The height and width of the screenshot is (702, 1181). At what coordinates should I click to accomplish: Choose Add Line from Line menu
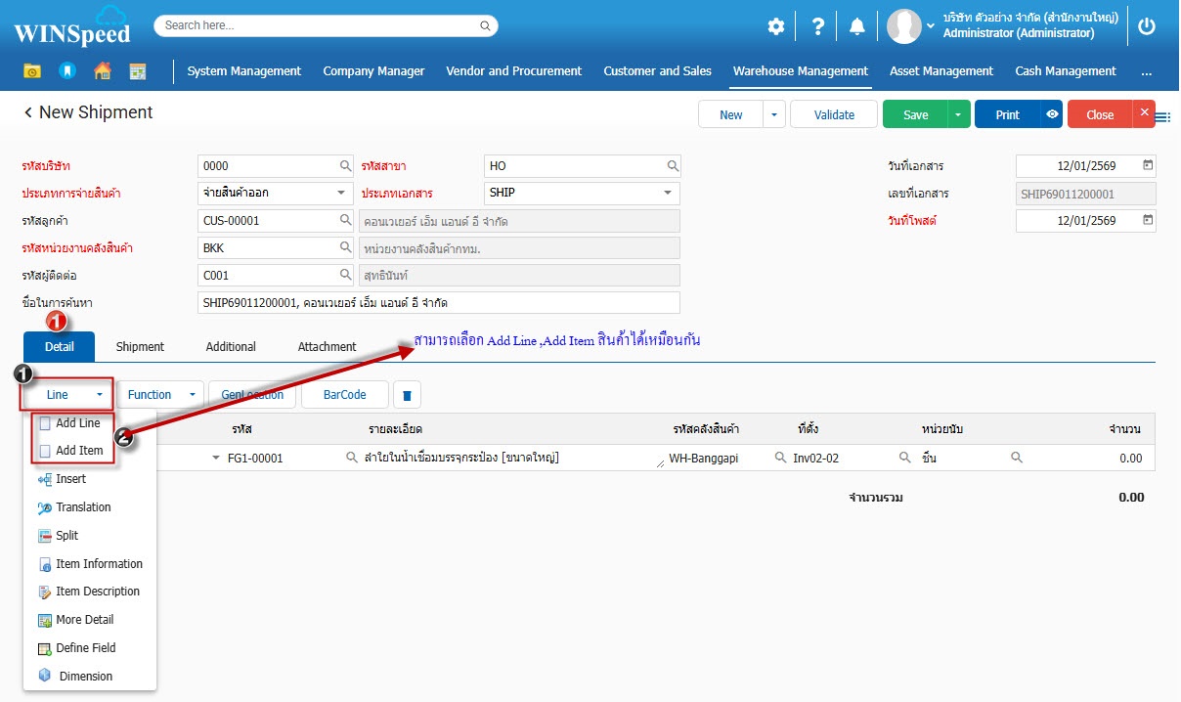77,423
